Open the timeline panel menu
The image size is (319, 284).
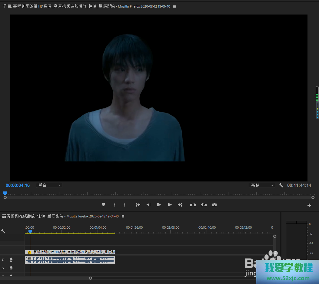(123, 216)
